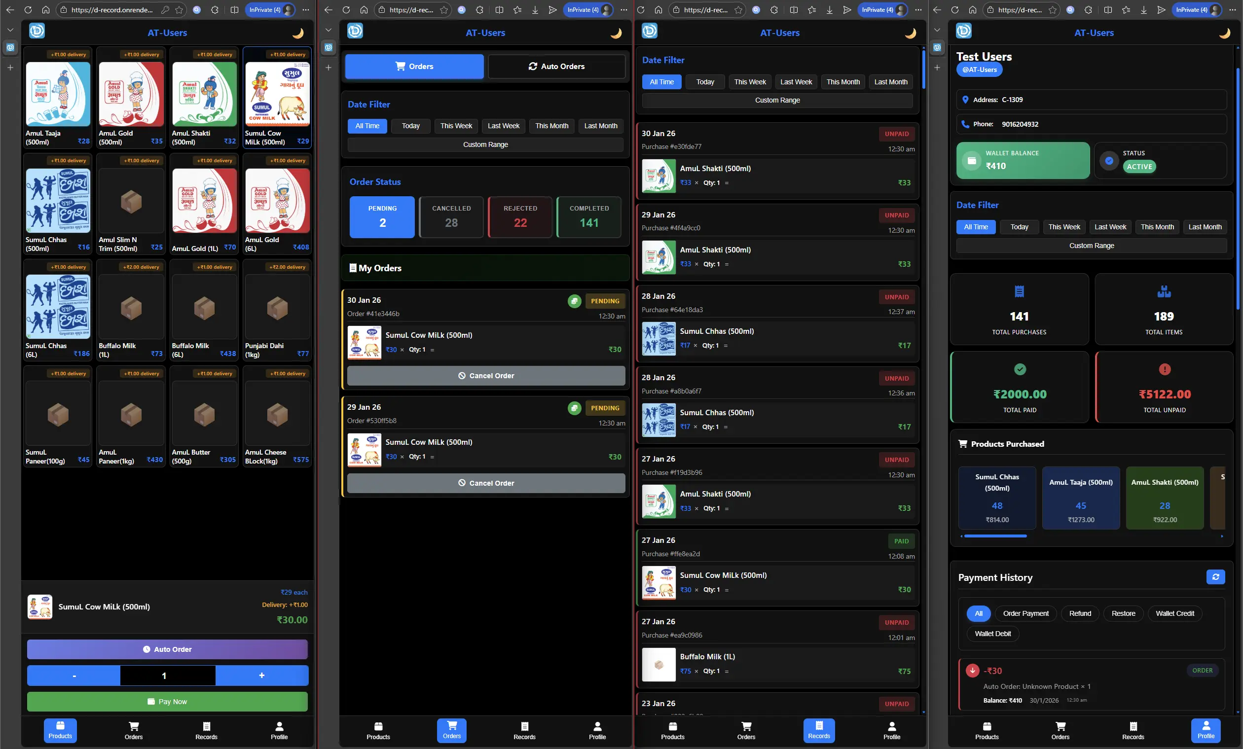Cancel Order for 29 Jan 26 order
Screen dimensions: 1243x749
pos(486,483)
